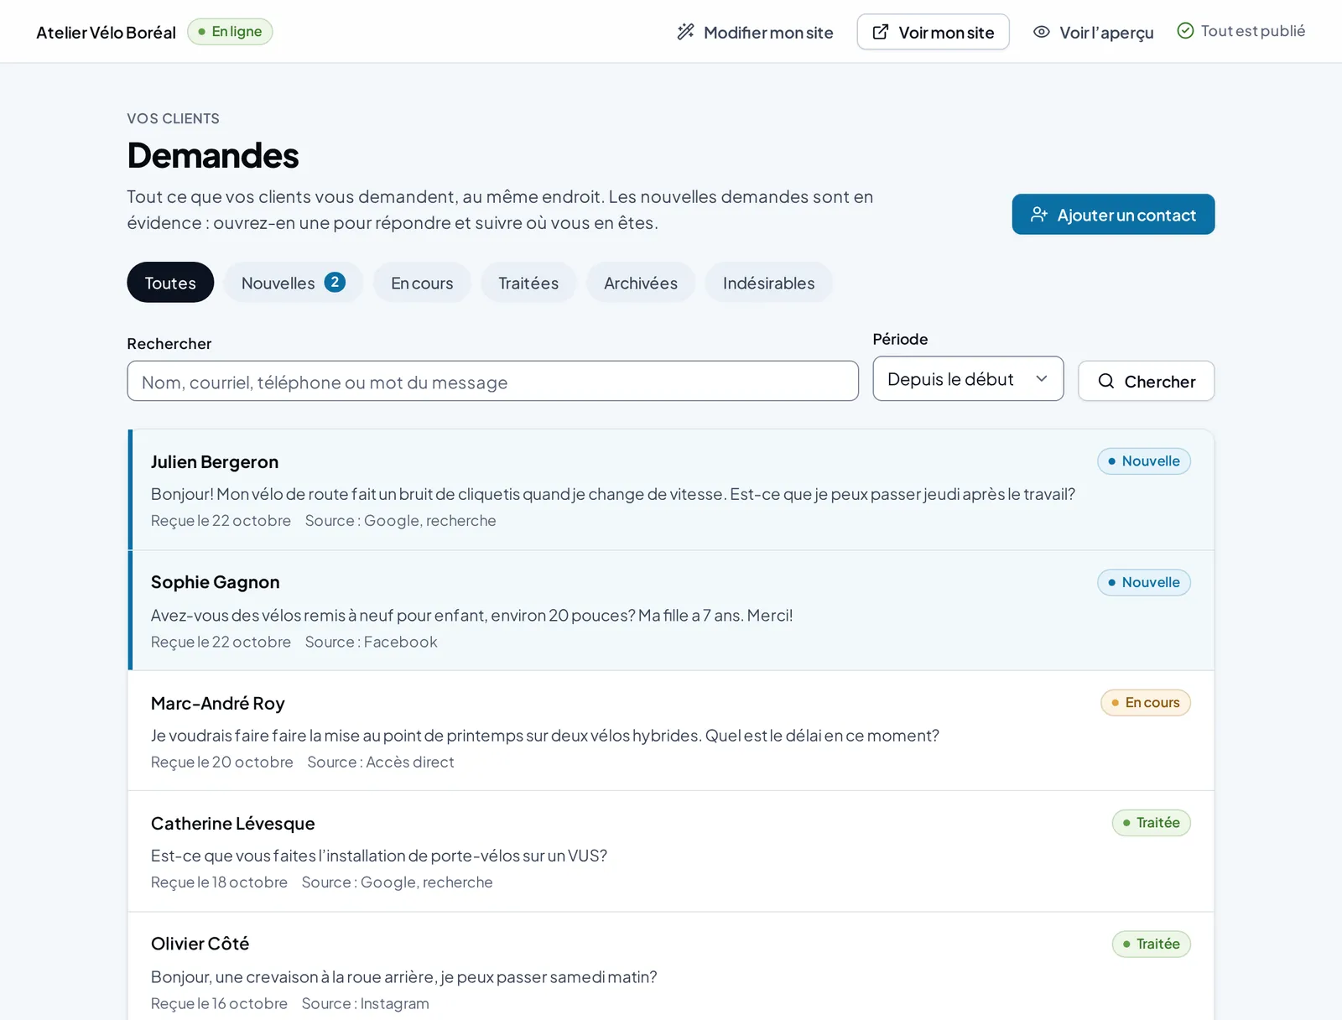Click the checkmark icon beside Tout est publié
The image size is (1342, 1020).
(x=1185, y=31)
